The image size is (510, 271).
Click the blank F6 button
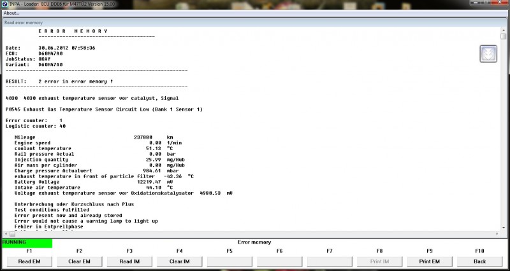click(279, 261)
